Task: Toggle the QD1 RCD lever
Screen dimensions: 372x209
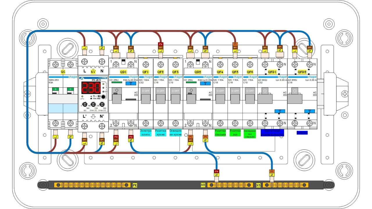Action: tap(117, 96)
